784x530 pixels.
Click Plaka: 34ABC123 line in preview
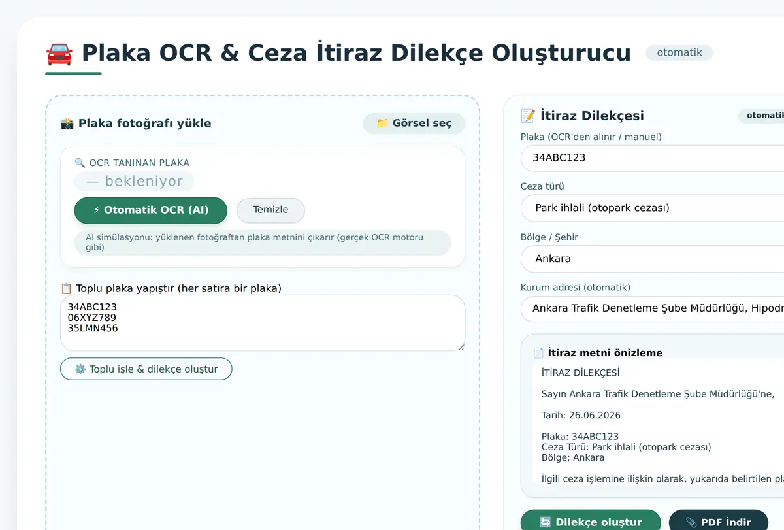(580, 437)
